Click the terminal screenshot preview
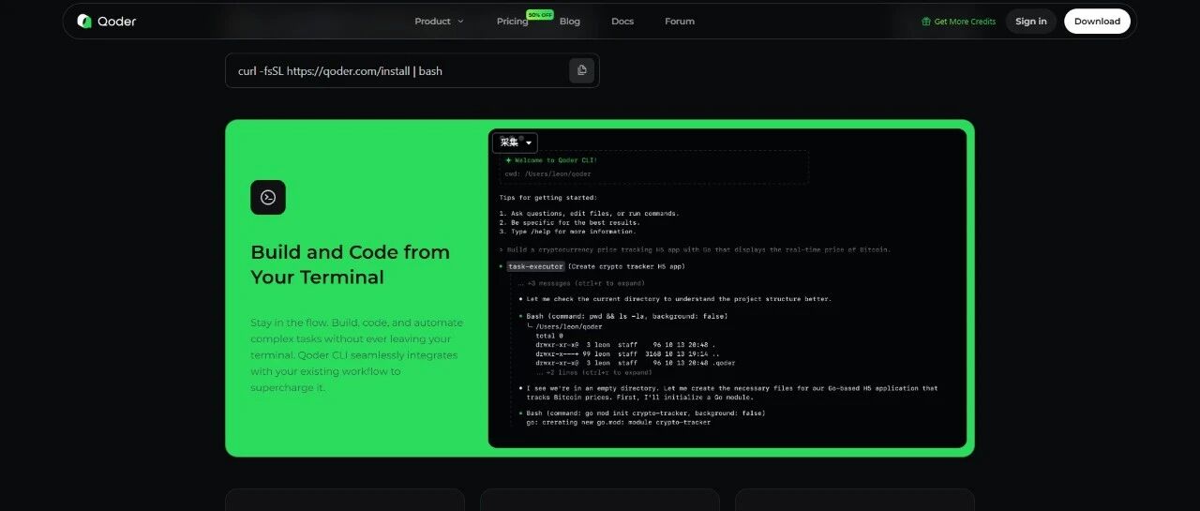 pos(727,288)
